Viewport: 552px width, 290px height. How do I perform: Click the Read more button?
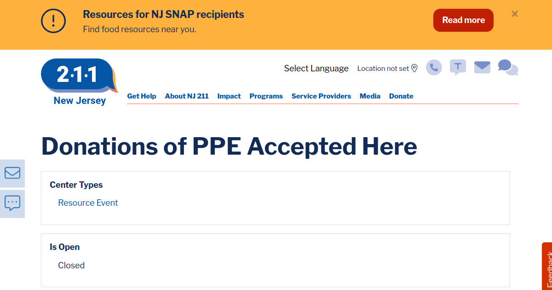tap(463, 20)
